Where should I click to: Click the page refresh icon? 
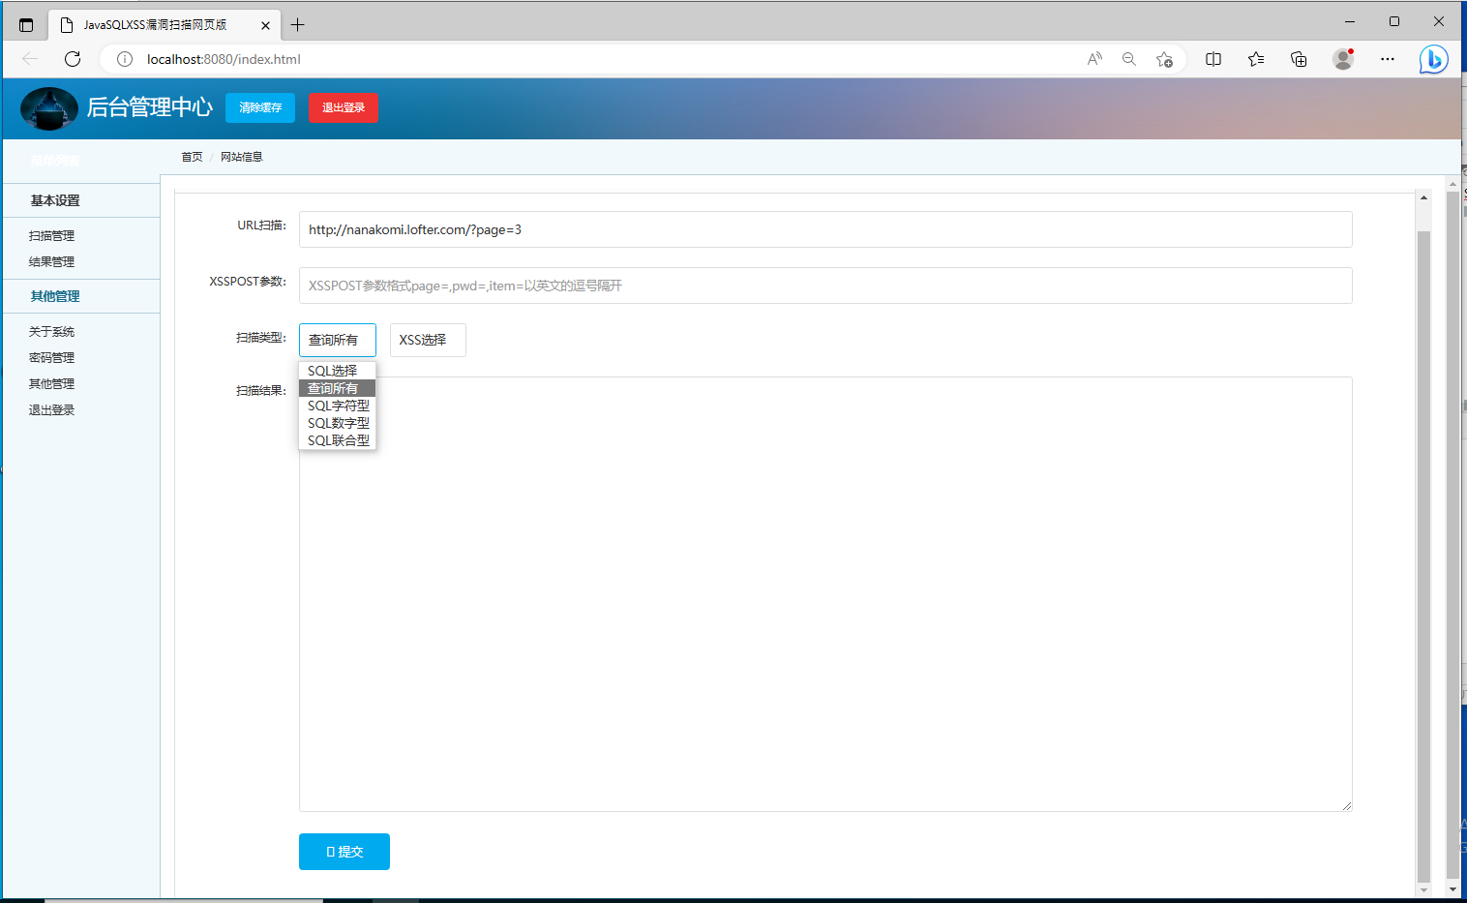72,58
